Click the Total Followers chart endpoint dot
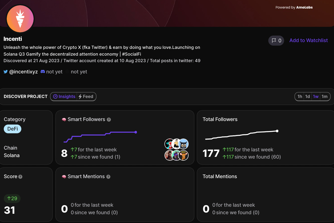This screenshot has width=334, height=223. pos(277,131)
